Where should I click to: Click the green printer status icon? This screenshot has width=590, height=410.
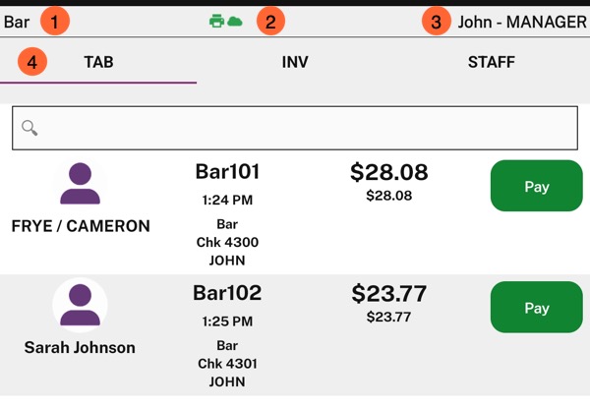[216, 21]
